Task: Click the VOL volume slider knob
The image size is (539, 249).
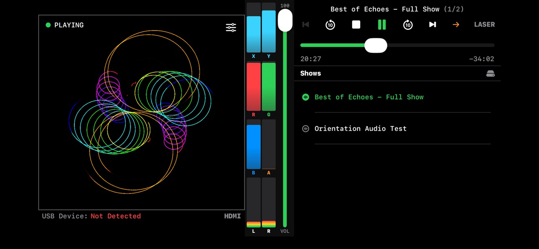Action: [x=285, y=20]
